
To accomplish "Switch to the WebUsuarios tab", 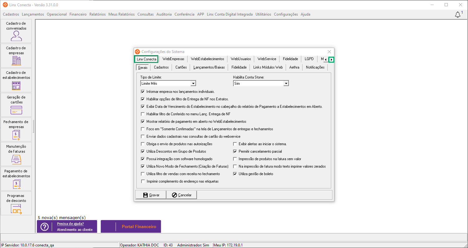I will (241, 59).
